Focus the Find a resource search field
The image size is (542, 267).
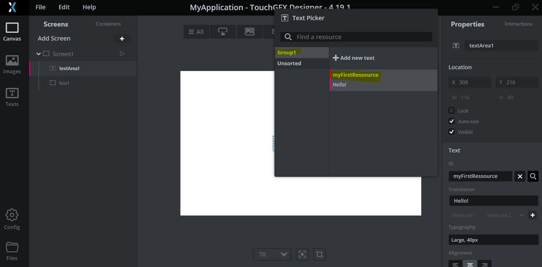[x=356, y=37]
